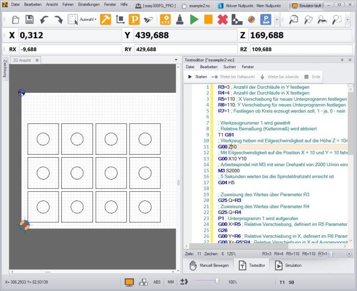Viewport: 357px width, 291px height.
Task: Click the feed rate override slider
Action: point(217,280)
